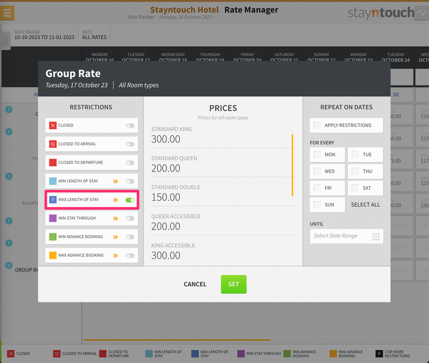Click the Set button
The height and width of the screenshot is (363, 429).
234,284
